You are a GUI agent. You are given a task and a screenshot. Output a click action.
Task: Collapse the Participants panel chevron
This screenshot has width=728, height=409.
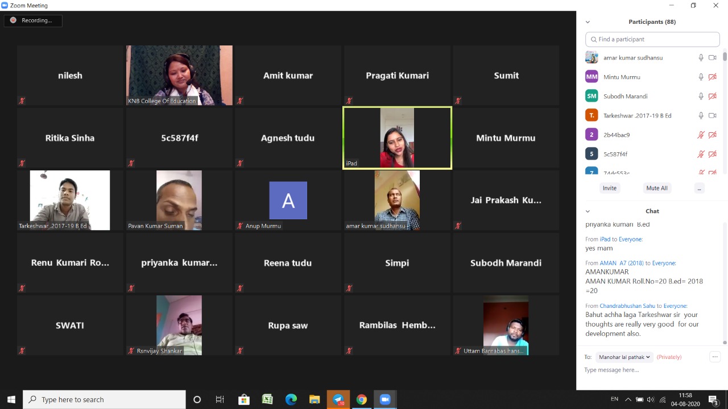[x=588, y=22]
